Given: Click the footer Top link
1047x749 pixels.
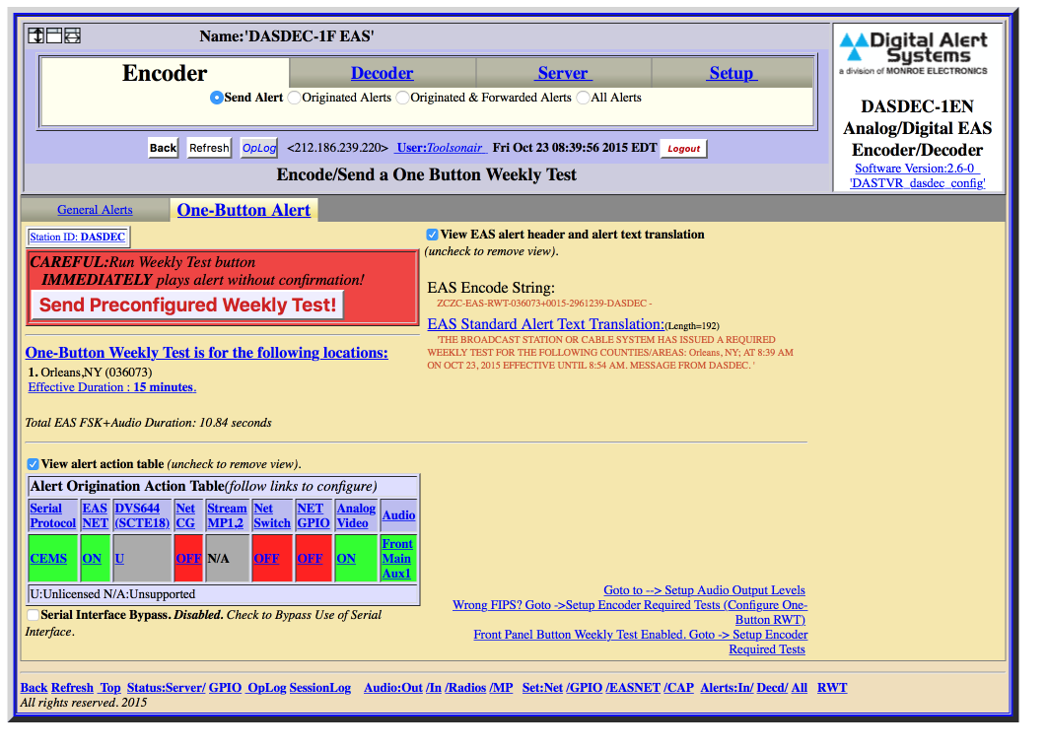Looking at the screenshot, I should pyautogui.click(x=110, y=688).
